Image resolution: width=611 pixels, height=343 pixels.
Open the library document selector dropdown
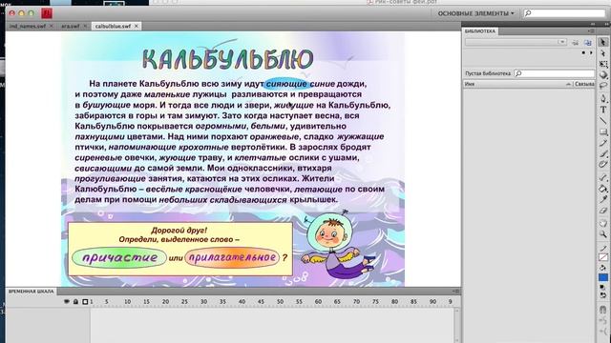pyautogui.click(x=516, y=42)
